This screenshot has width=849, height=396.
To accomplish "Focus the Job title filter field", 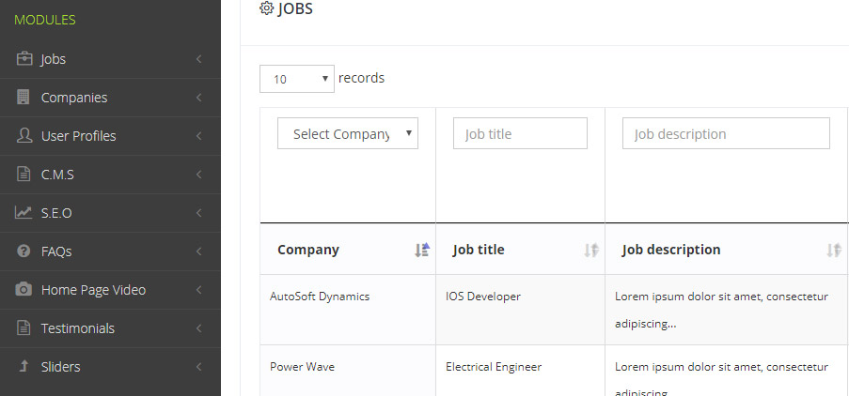I will (x=520, y=134).
